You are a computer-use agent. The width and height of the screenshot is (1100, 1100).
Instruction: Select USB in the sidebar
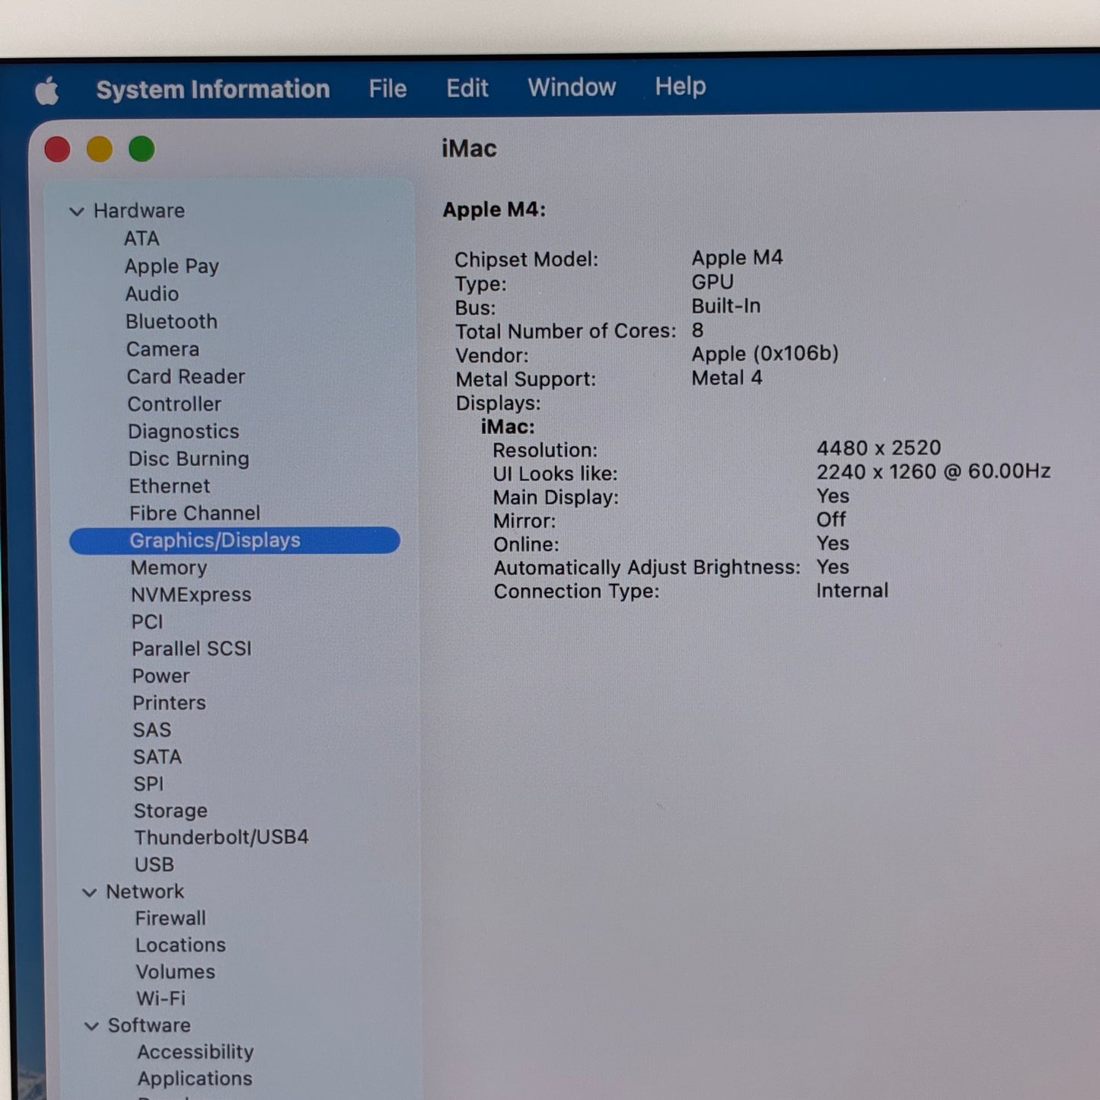155,865
